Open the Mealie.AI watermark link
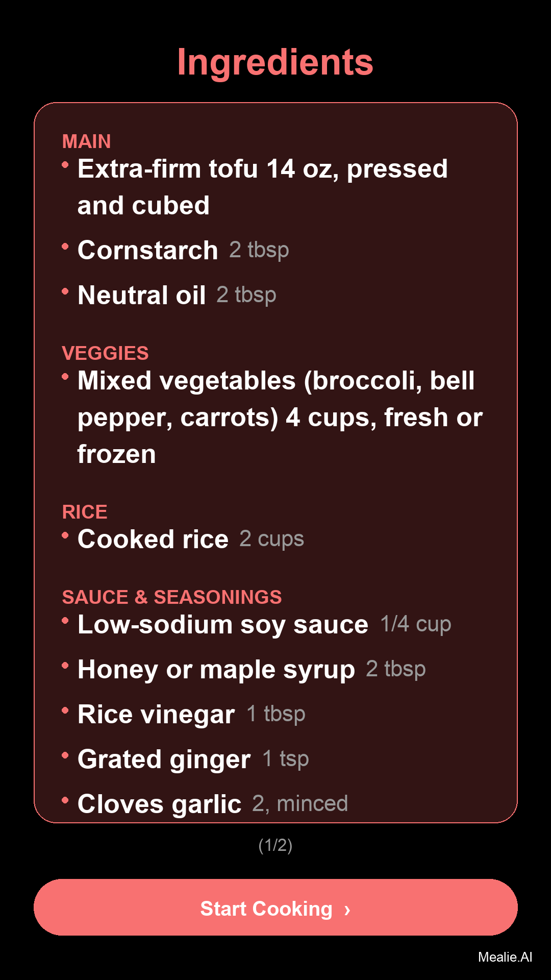The height and width of the screenshot is (980, 551). 505,957
